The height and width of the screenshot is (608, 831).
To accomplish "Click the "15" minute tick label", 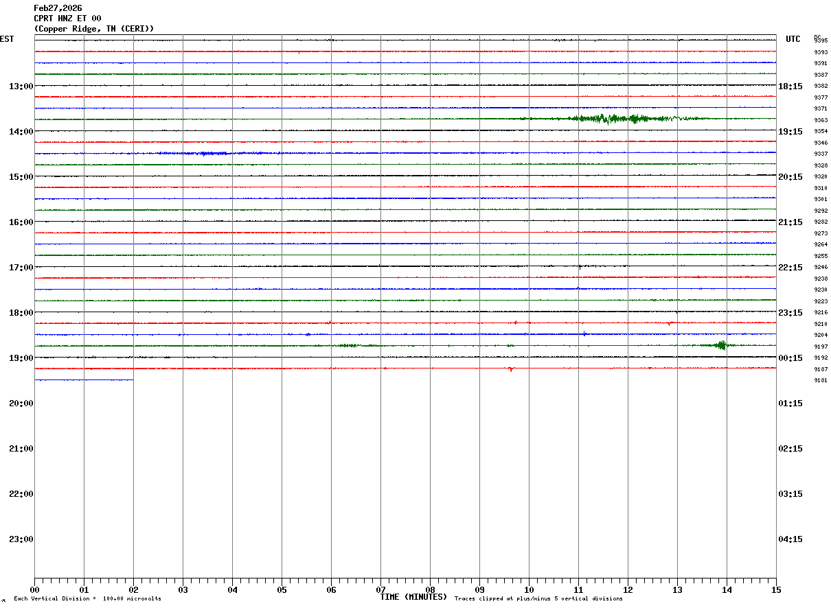I will 776,589.
